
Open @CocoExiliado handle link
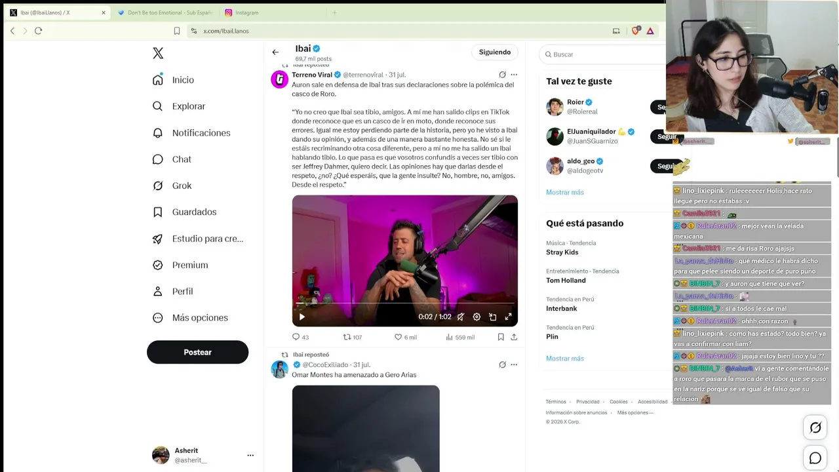point(325,364)
